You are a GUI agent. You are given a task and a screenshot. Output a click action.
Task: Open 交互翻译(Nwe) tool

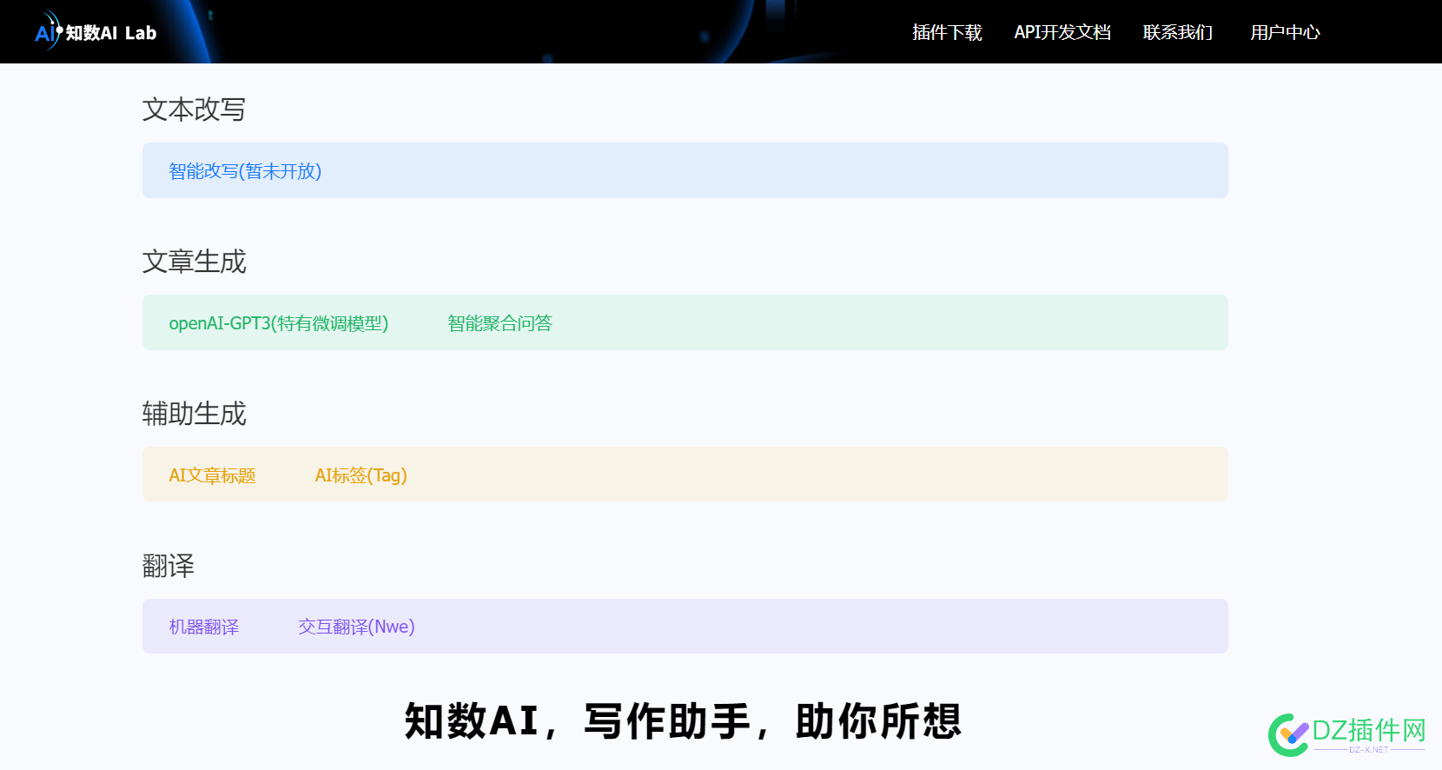pyautogui.click(x=356, y=627)
